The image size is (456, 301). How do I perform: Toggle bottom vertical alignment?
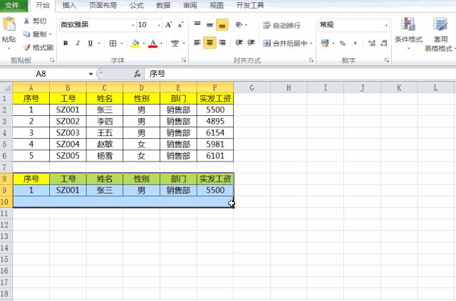click(x=222, y=25)
